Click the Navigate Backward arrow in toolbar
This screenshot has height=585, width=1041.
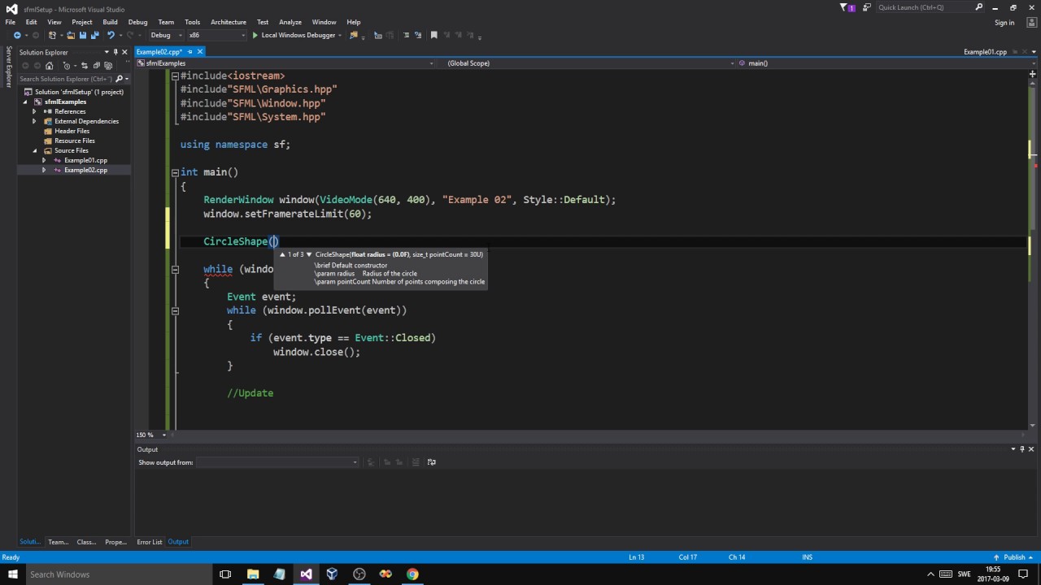(x=17, y=35)
